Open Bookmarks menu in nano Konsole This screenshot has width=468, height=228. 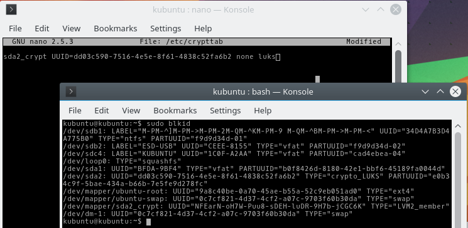click(x=116, y=29)
